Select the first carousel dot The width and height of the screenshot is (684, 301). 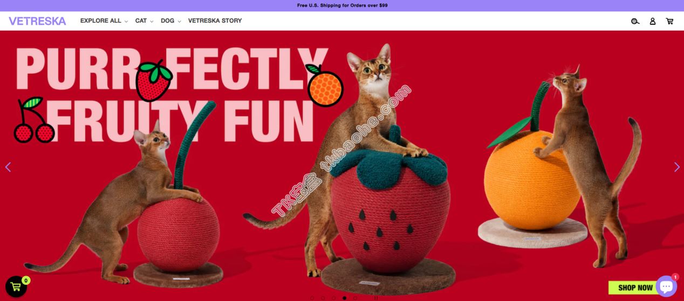pyautogui.click(x=312, y=298)
